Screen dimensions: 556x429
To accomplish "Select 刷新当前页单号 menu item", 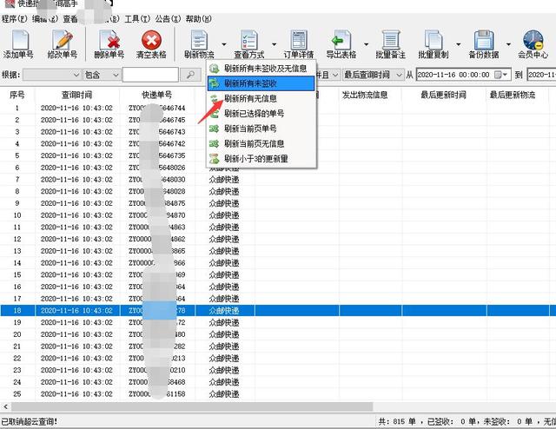I will click(x=261, y=129).
